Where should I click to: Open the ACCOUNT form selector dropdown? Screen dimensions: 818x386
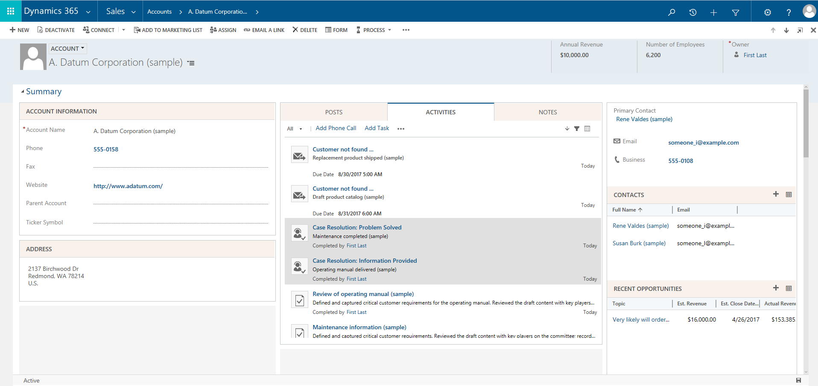(x=67, y=49)
